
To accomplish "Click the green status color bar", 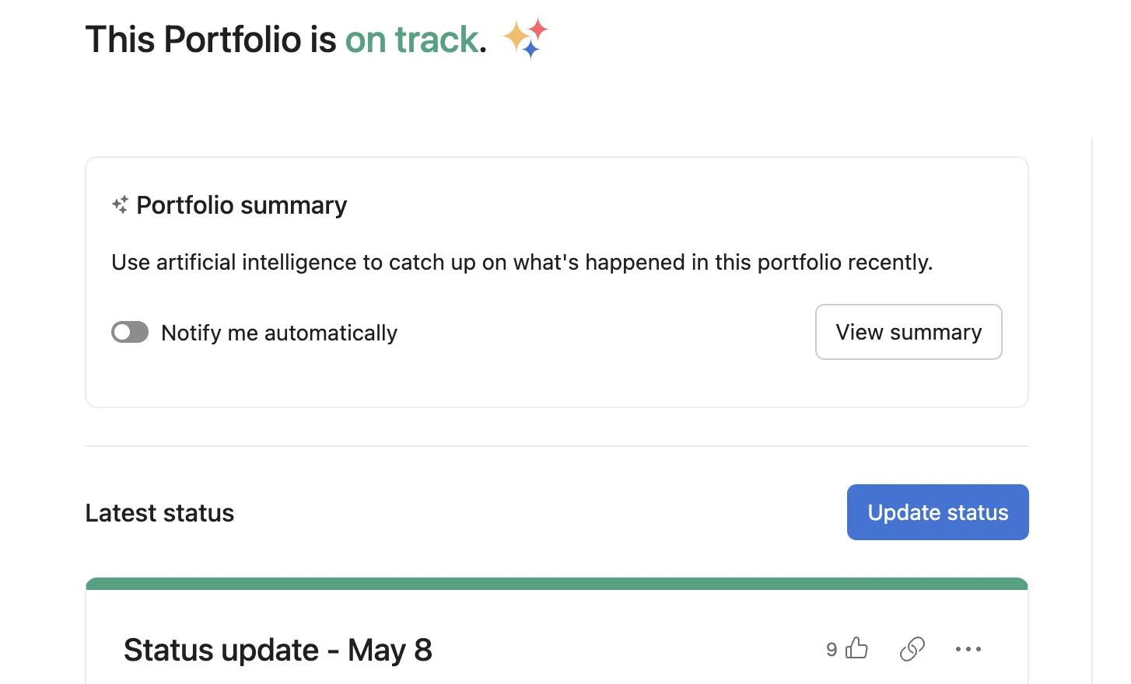I will 557,584.
